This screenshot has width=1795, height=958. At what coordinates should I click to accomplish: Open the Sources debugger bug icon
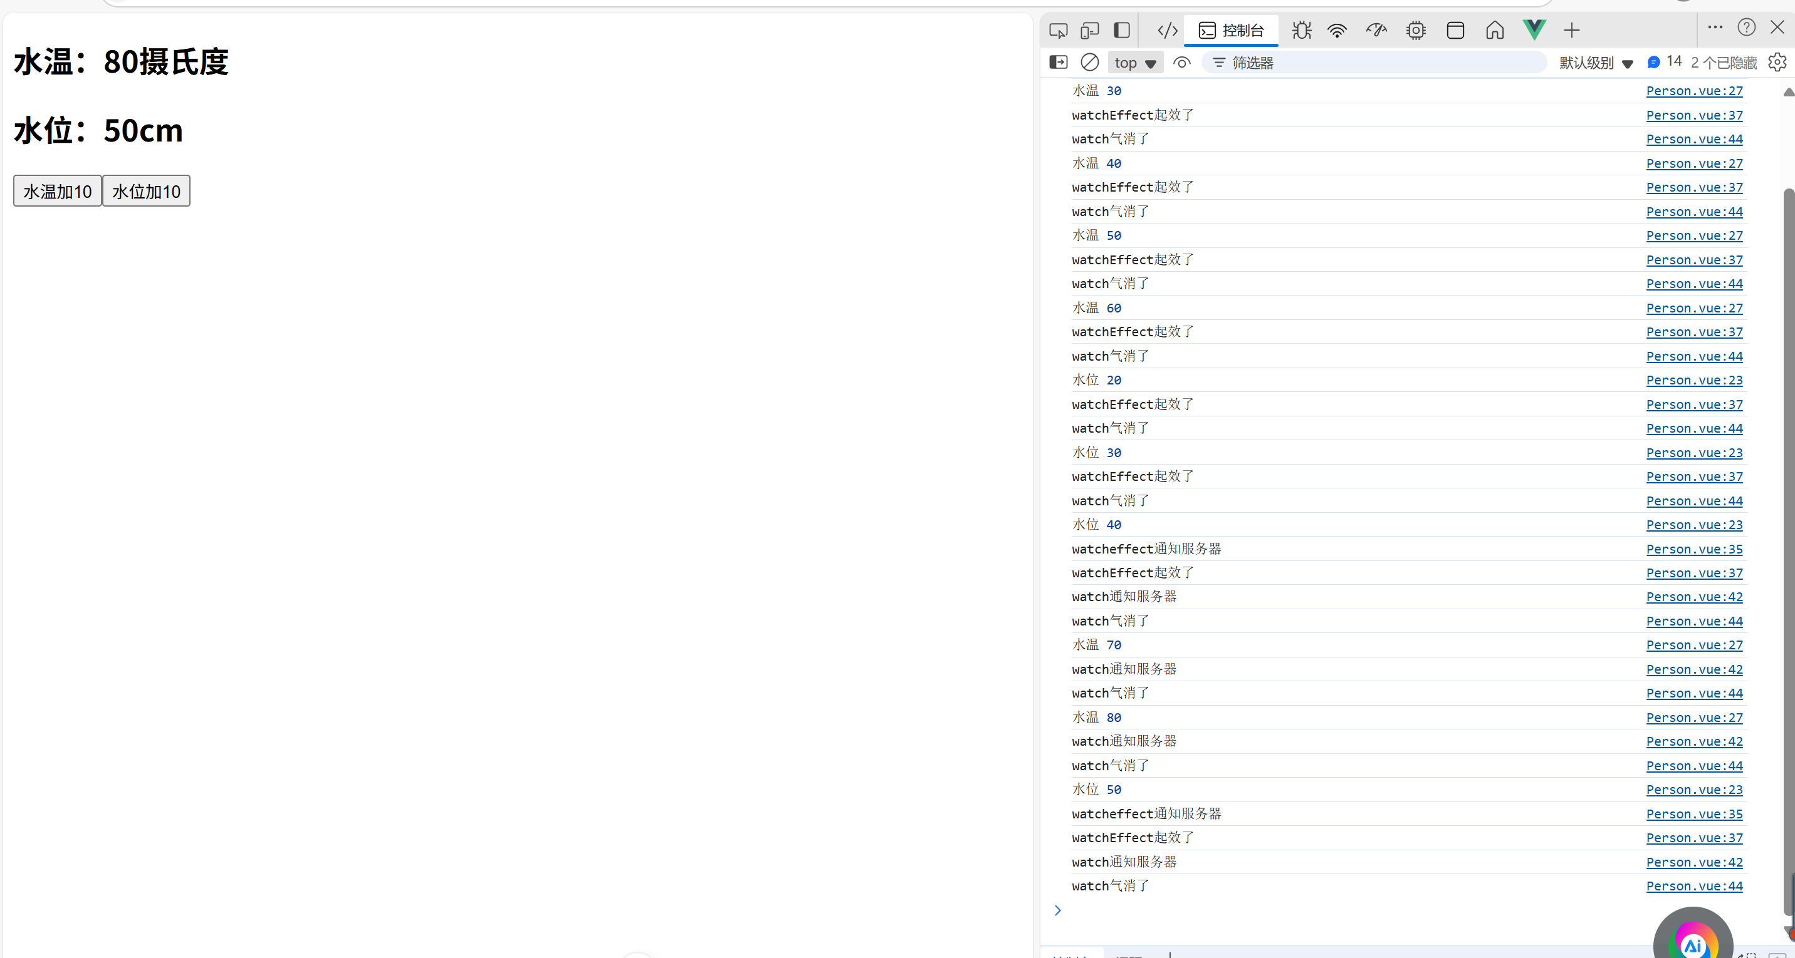pos(1301,31)
